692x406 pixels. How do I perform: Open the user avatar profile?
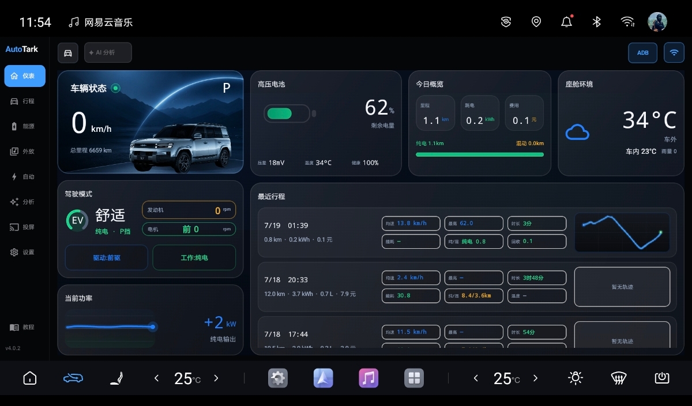point(657,22)
